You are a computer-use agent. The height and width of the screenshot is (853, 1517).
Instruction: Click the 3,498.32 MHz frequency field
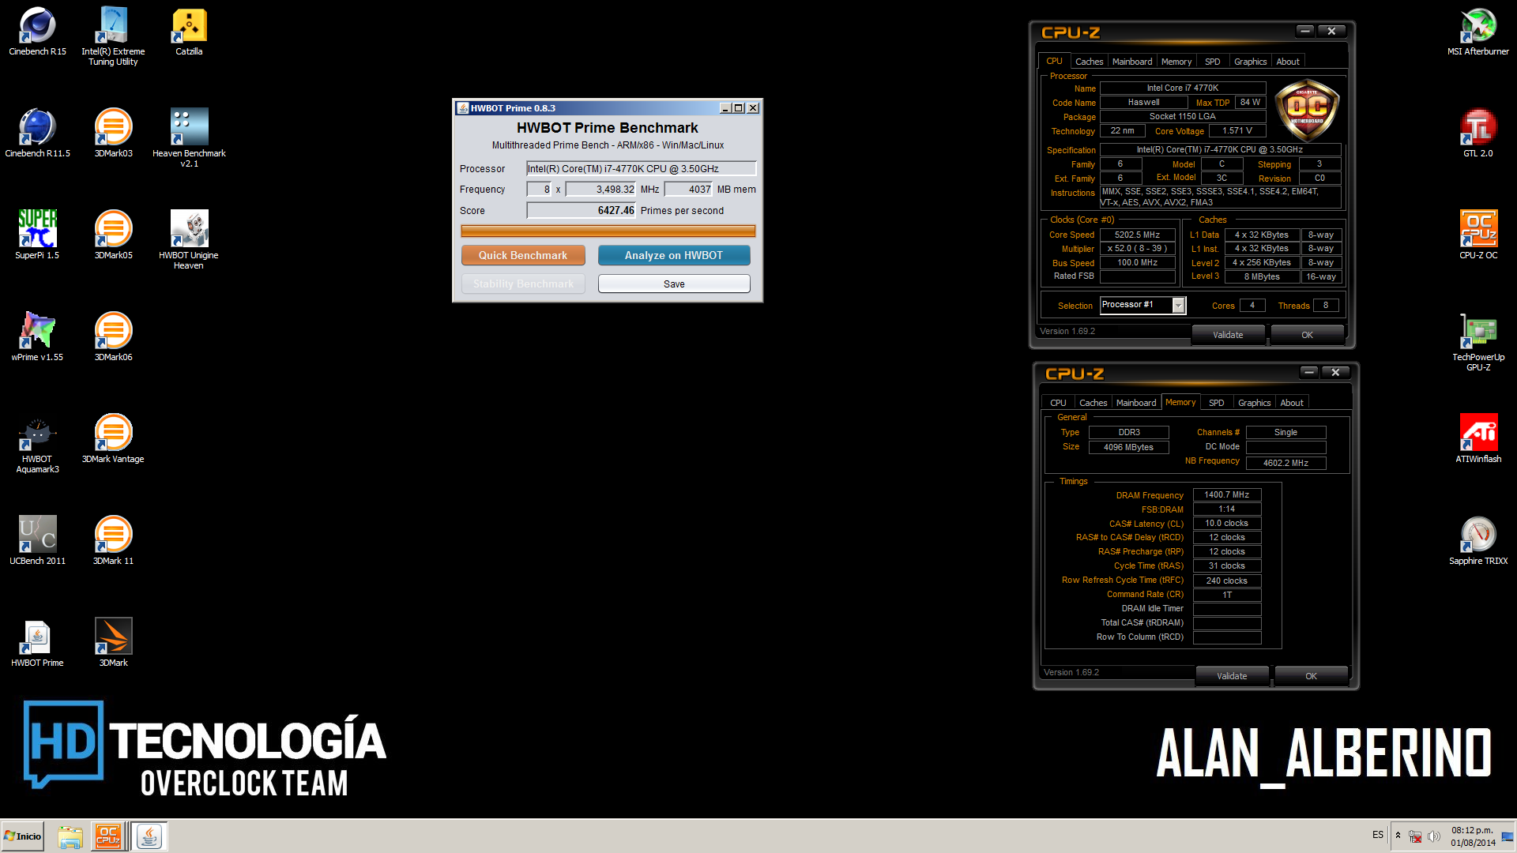coord(600,190)
